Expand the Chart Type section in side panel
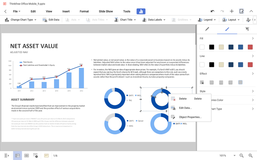 (233, 109)
